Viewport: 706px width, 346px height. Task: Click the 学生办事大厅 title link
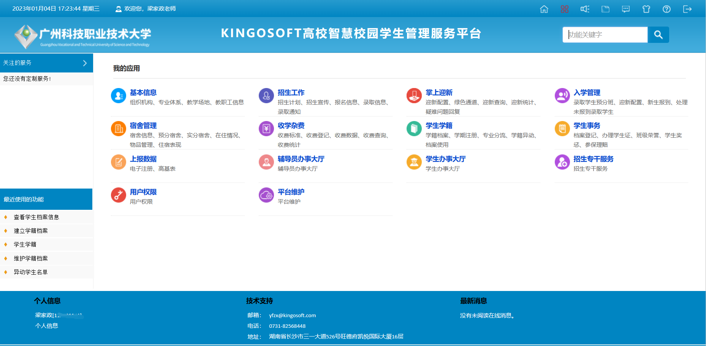[x=446, y=159]
